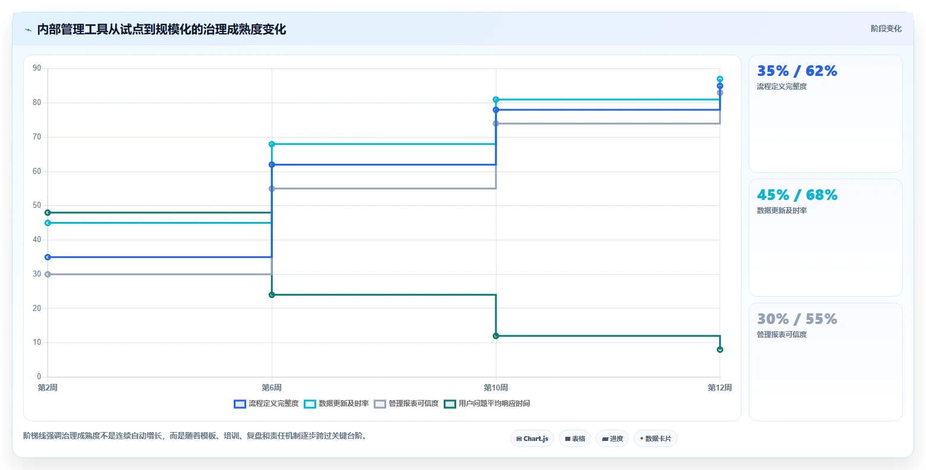Click the footnote text about 阶梯线强调治理成熟度
This screenshot has width=926, height=470.
tap(196, 436)
